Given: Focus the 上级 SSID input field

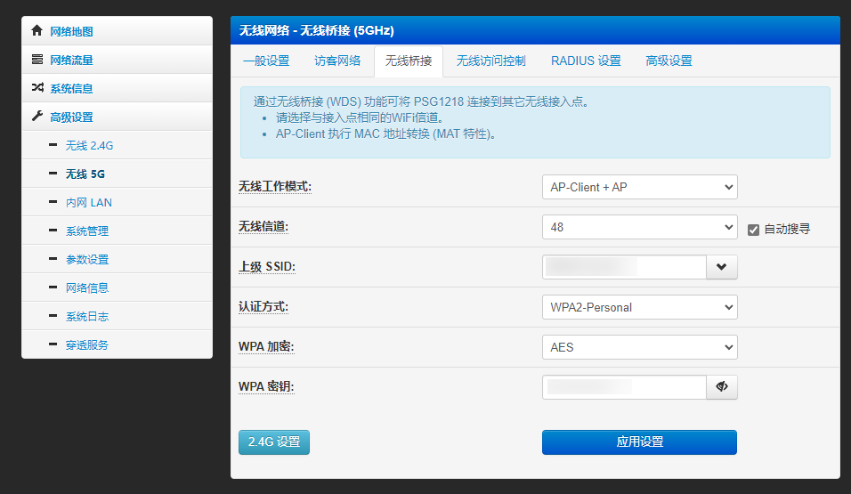Looking at the screenshot, I should pyautogui.click(x=623, y=267).
